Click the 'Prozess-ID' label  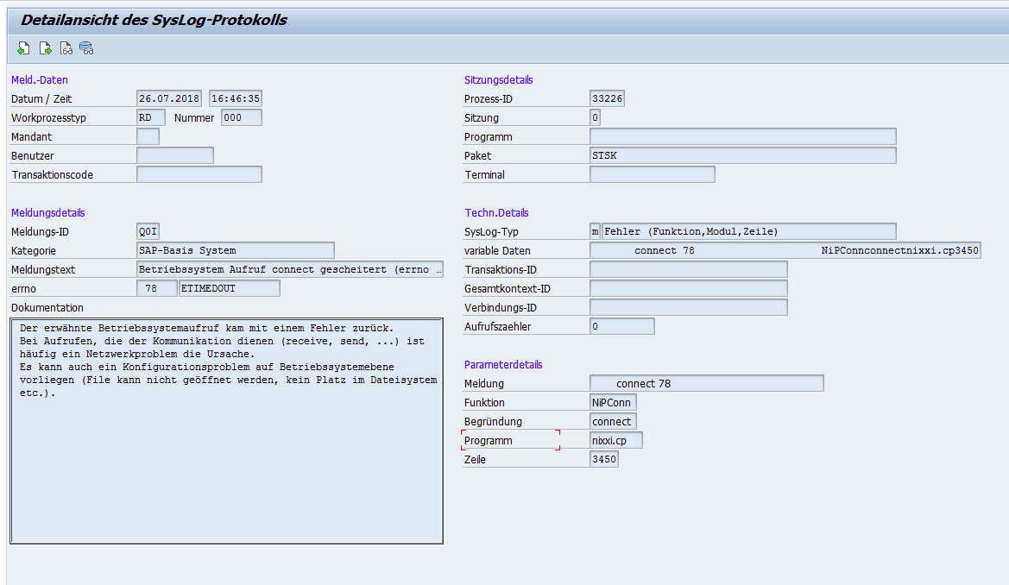coord(489,98)
